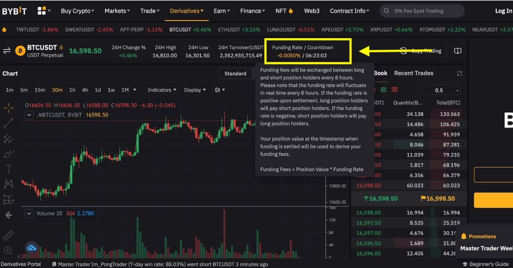Click the info icon next to BTCUSDT
Image resolution: width=513 pixels, height=268 pixels.
click(x=62, y=47)
